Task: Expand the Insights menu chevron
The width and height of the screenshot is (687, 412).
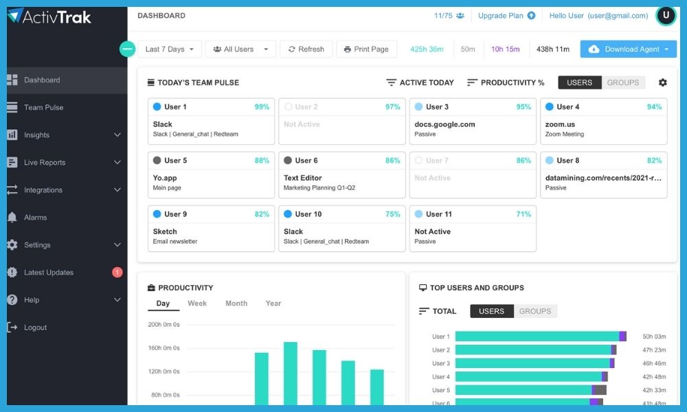Action: 117,135
